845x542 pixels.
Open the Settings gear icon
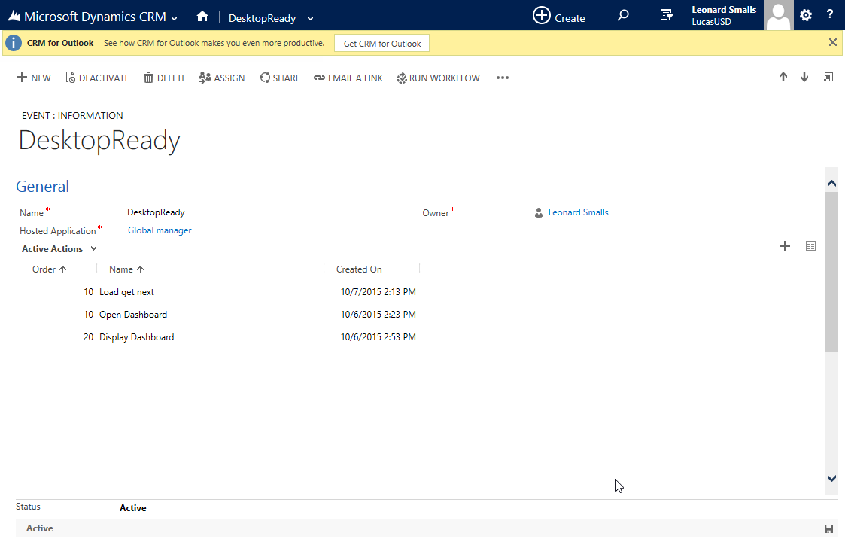(806, 15)
